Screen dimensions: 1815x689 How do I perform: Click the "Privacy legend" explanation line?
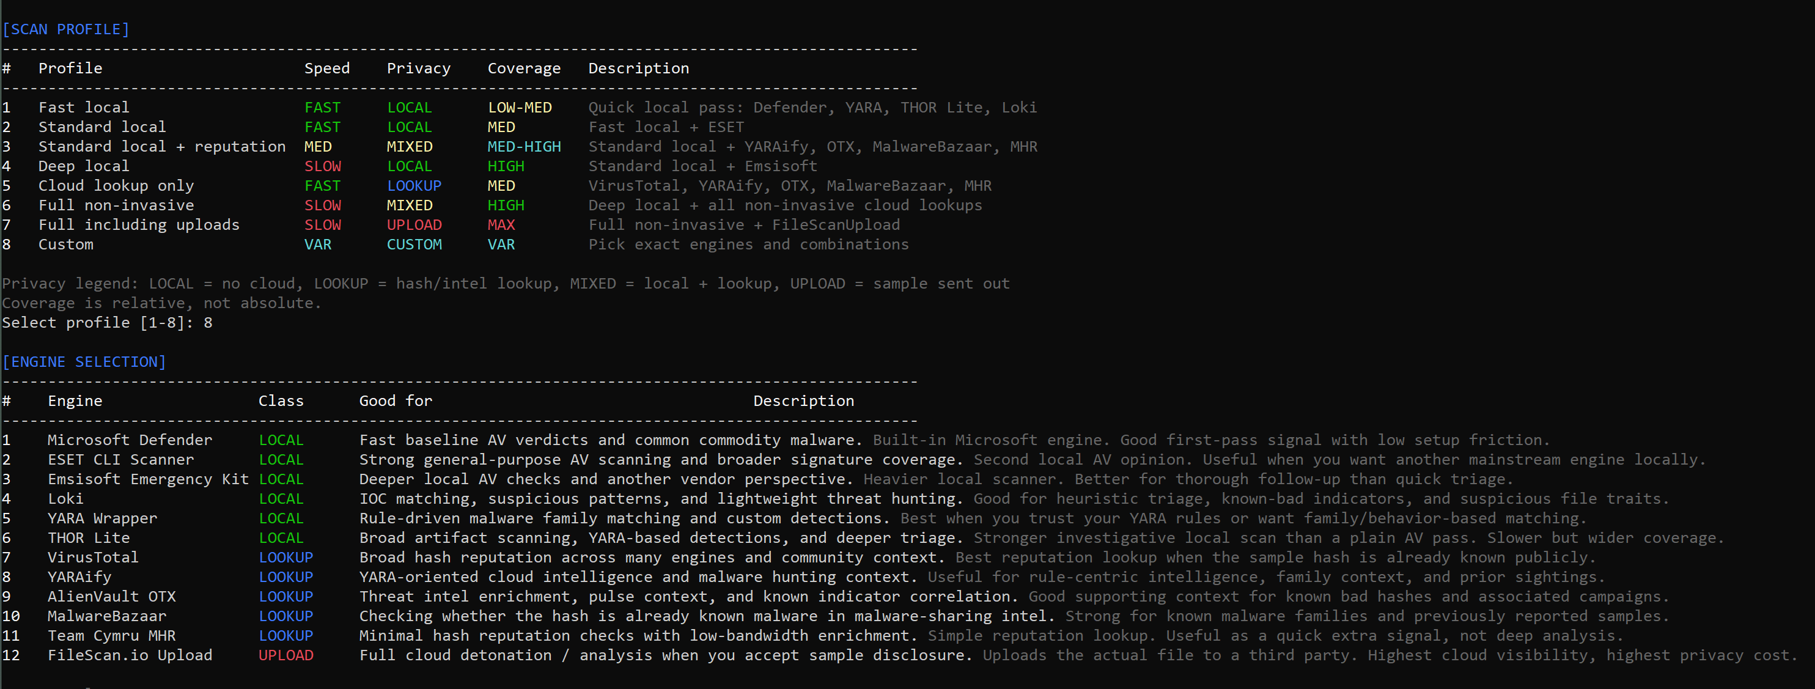[x=505, y=283]
